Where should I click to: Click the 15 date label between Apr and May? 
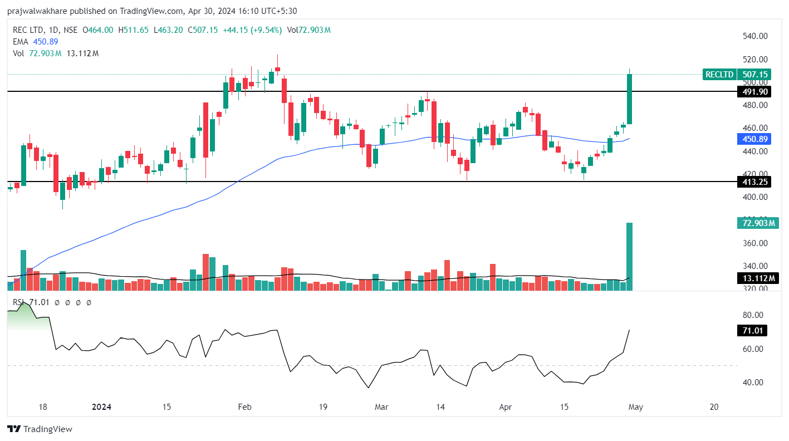[x=564, y=407]
